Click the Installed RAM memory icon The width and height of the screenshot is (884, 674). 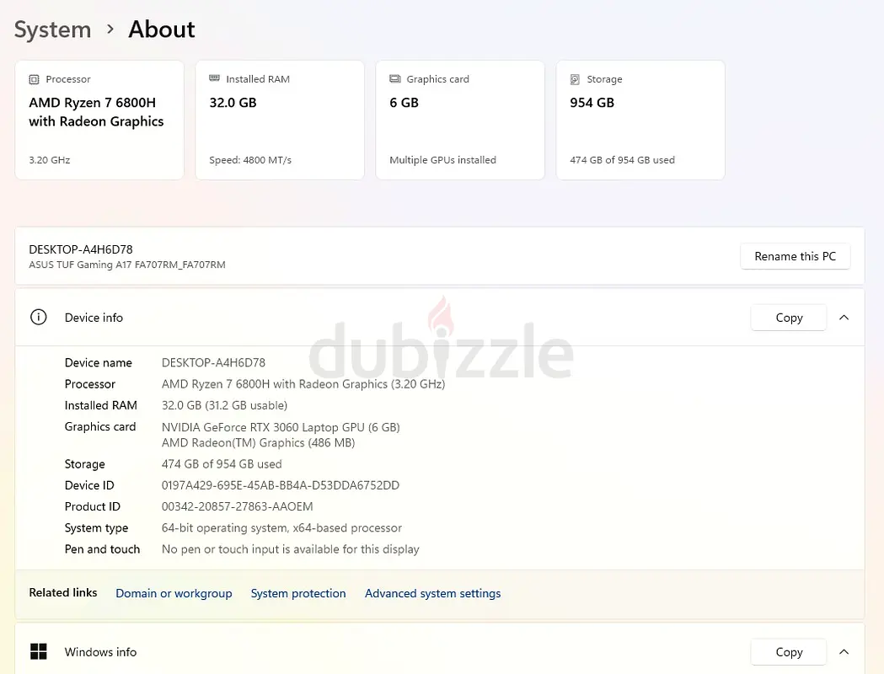click(214, 78)
